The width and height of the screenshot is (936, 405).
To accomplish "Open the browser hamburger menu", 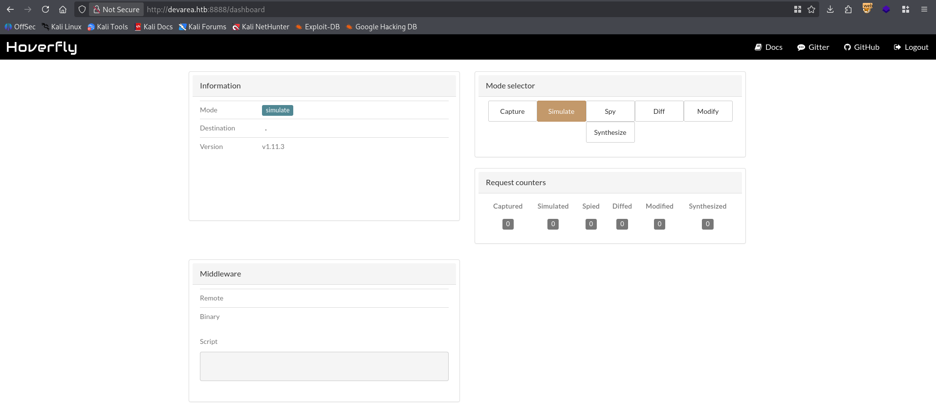I will click(x=924, y=9).
